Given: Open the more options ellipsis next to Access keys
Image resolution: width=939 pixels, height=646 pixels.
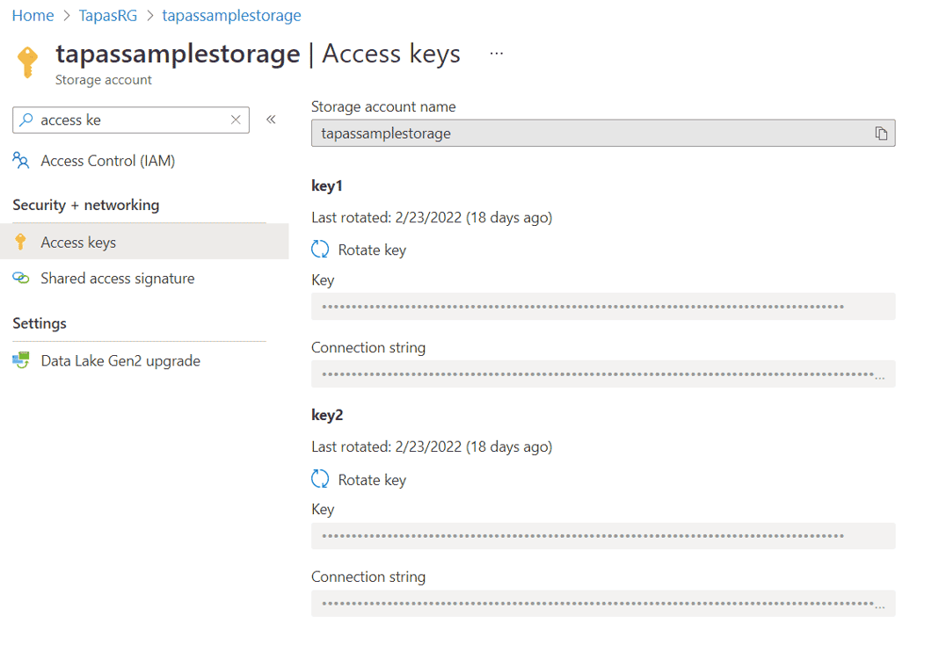Looking at the screenshot, I should click(x=497, y=53).
